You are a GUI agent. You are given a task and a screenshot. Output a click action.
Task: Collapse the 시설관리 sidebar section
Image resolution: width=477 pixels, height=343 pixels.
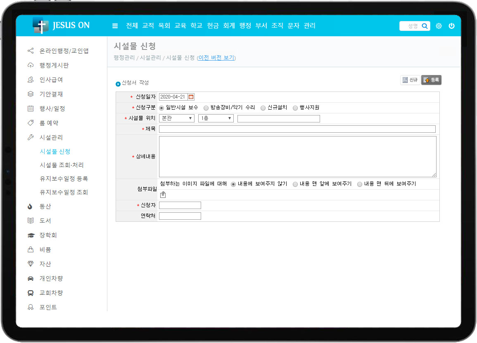tap(51, 138)
